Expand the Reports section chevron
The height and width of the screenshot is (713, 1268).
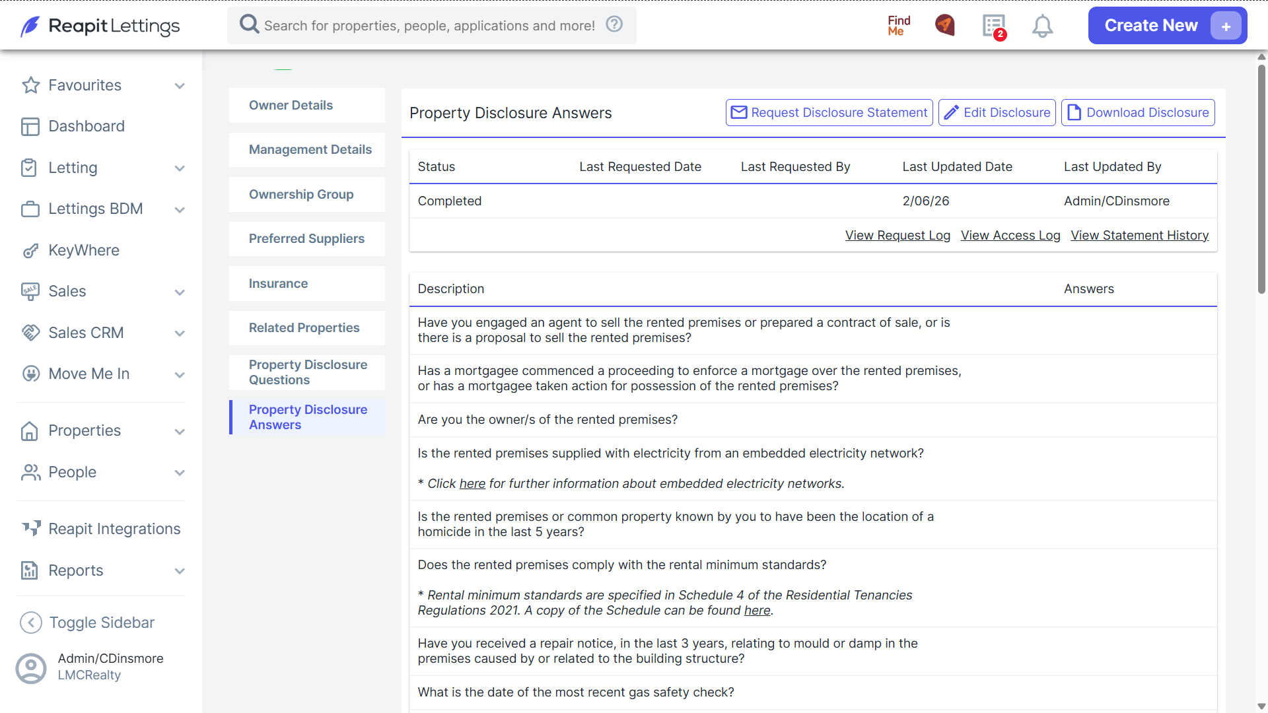point(180,571)
